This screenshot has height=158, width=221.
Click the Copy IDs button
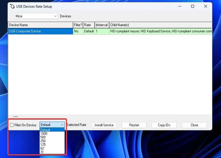[164, 125]
